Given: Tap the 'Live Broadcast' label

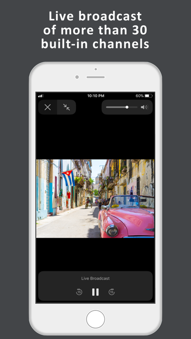Looking at the screenshot, I should pyautogui.click(x=95, y=278).
